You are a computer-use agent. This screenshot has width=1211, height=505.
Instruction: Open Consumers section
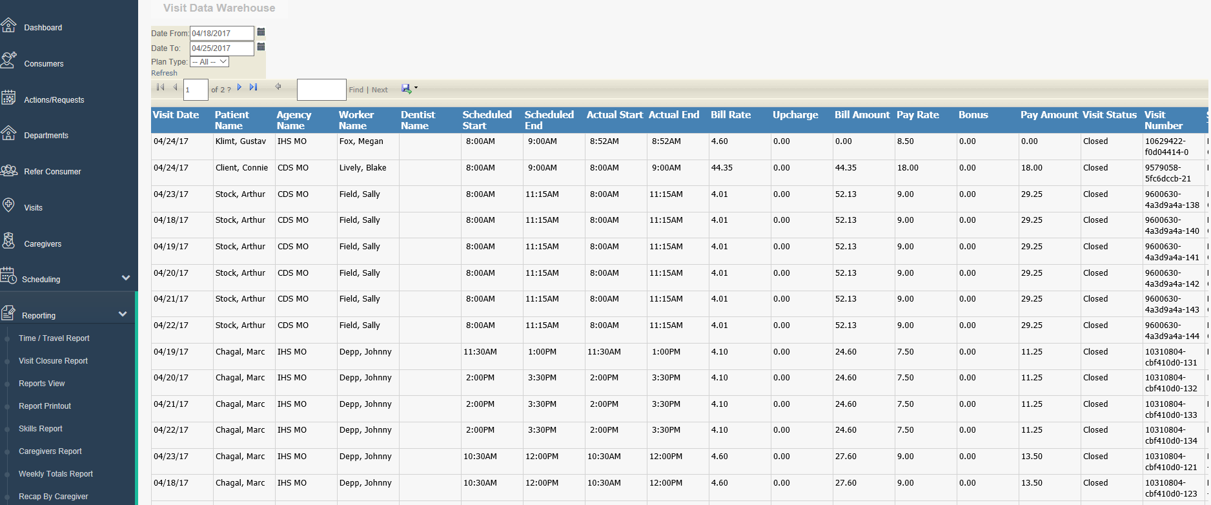(x=44, y=64)
